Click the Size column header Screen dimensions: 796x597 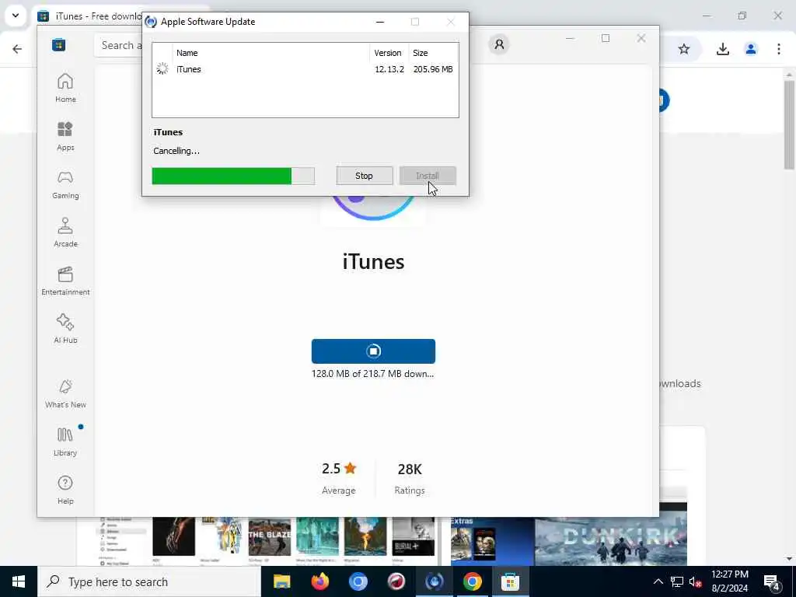[433, 53]
